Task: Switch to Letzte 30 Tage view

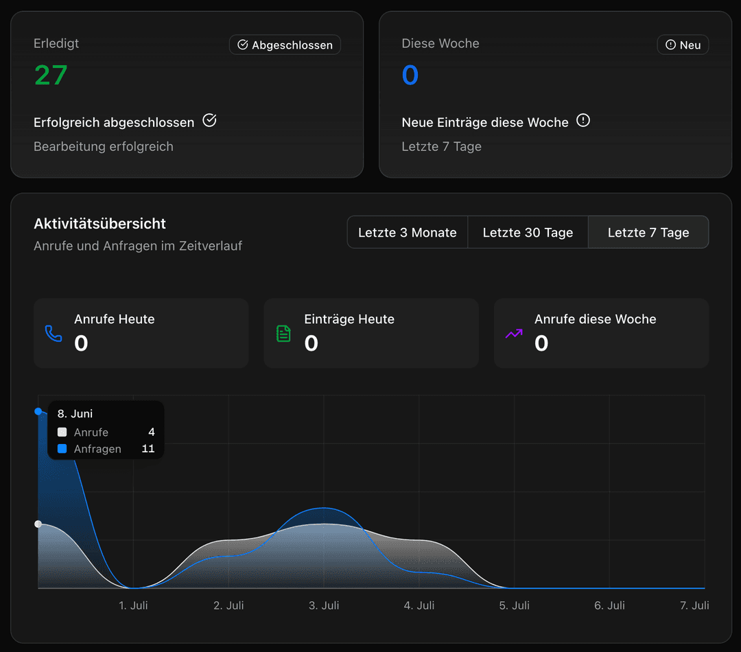Action: [528, 233]
